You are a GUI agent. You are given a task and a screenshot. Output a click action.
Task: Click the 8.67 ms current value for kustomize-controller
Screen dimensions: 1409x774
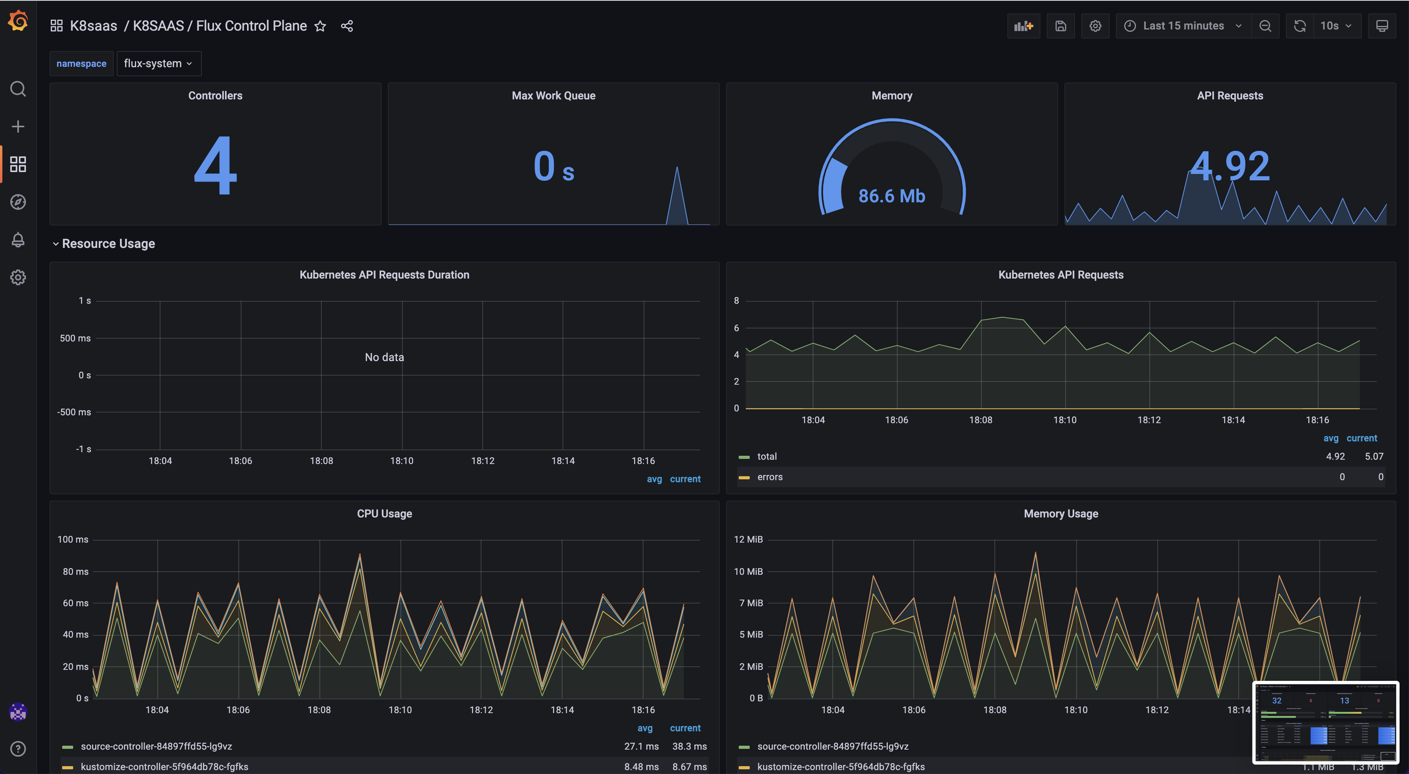(690, 767)
